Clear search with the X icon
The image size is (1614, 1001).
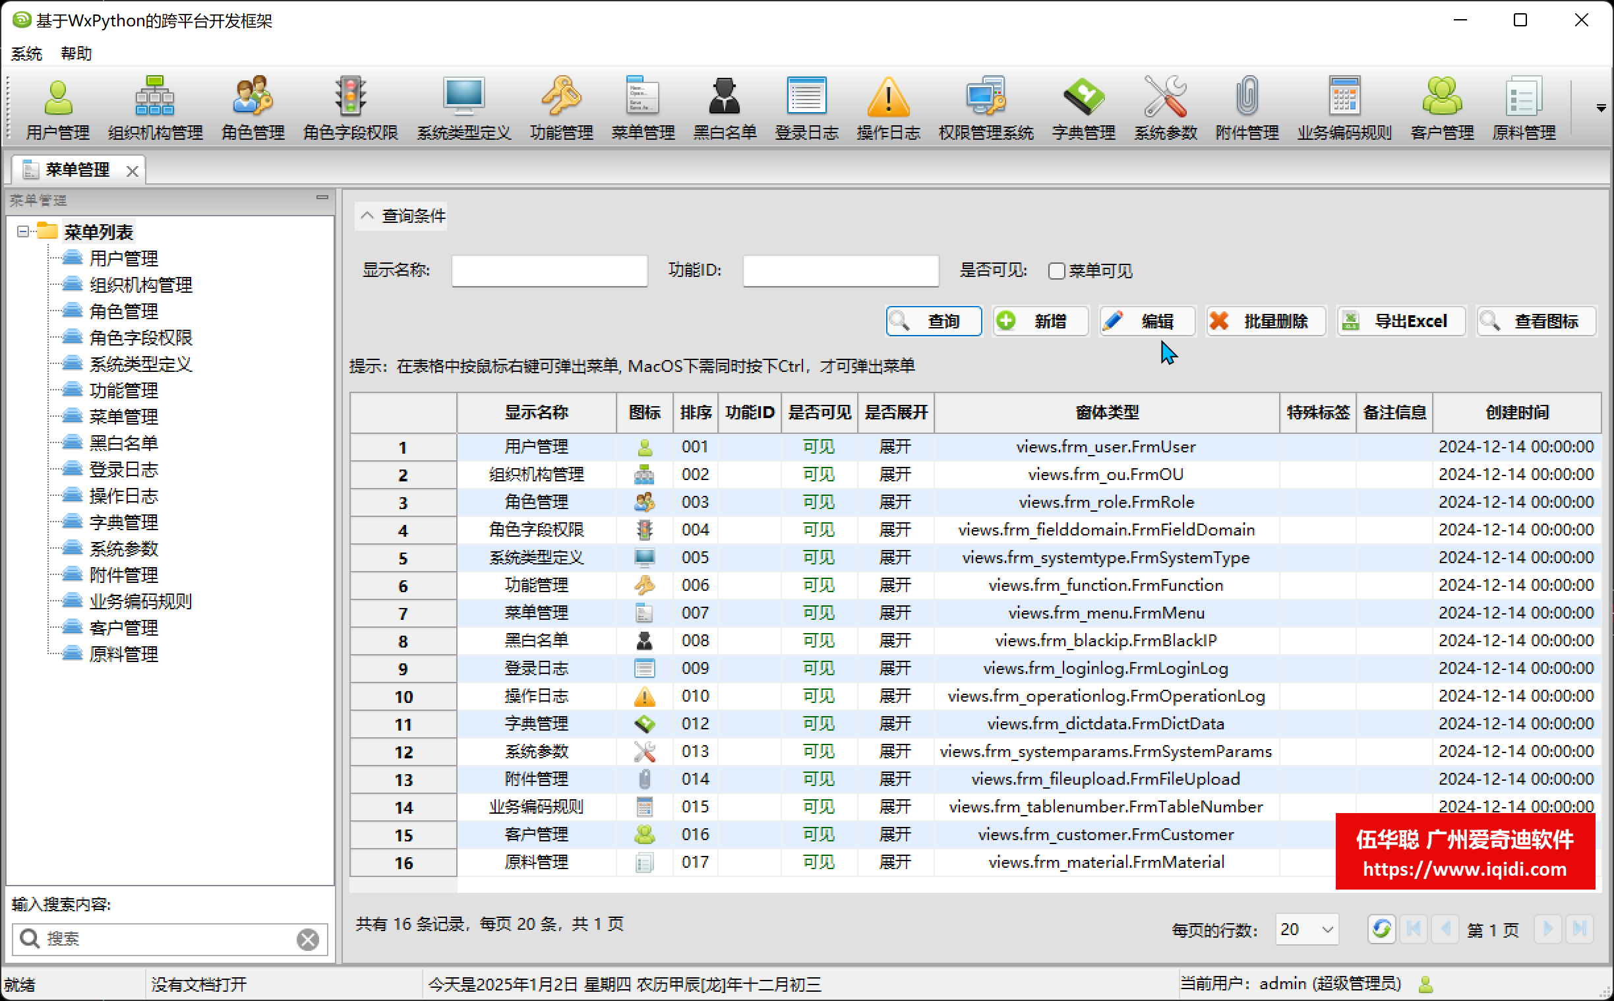coord(308,939)
